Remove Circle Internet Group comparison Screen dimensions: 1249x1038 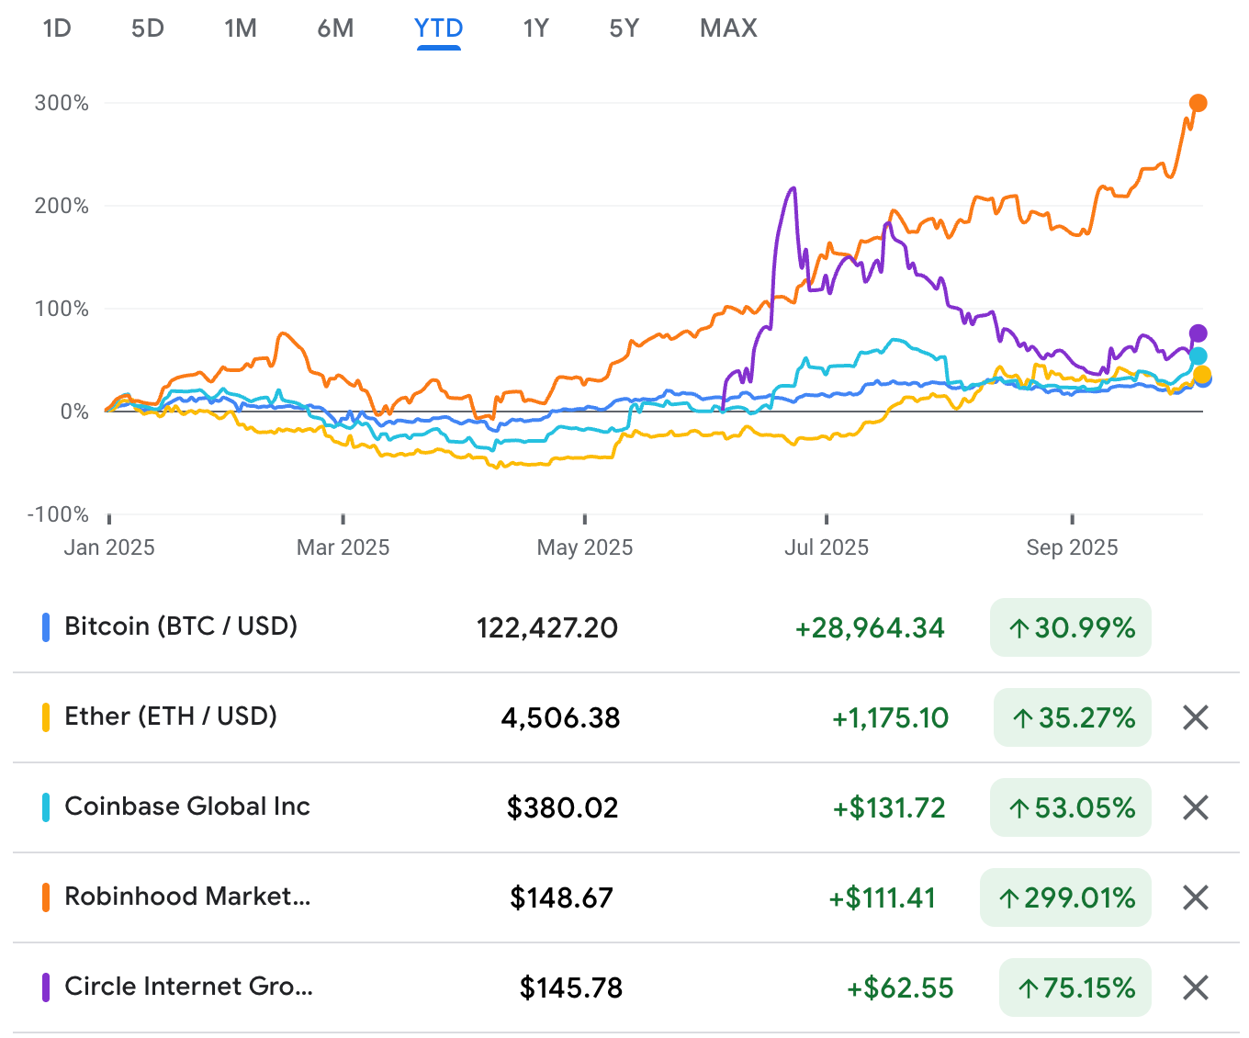click(x=1195, y=987)
